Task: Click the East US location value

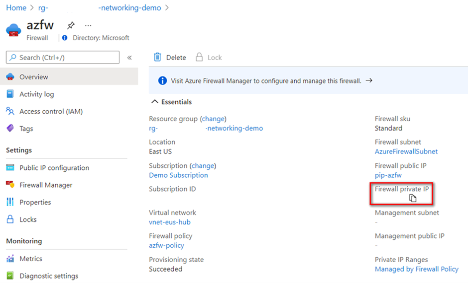Action: pyautogui.click(x=160, y=151)
